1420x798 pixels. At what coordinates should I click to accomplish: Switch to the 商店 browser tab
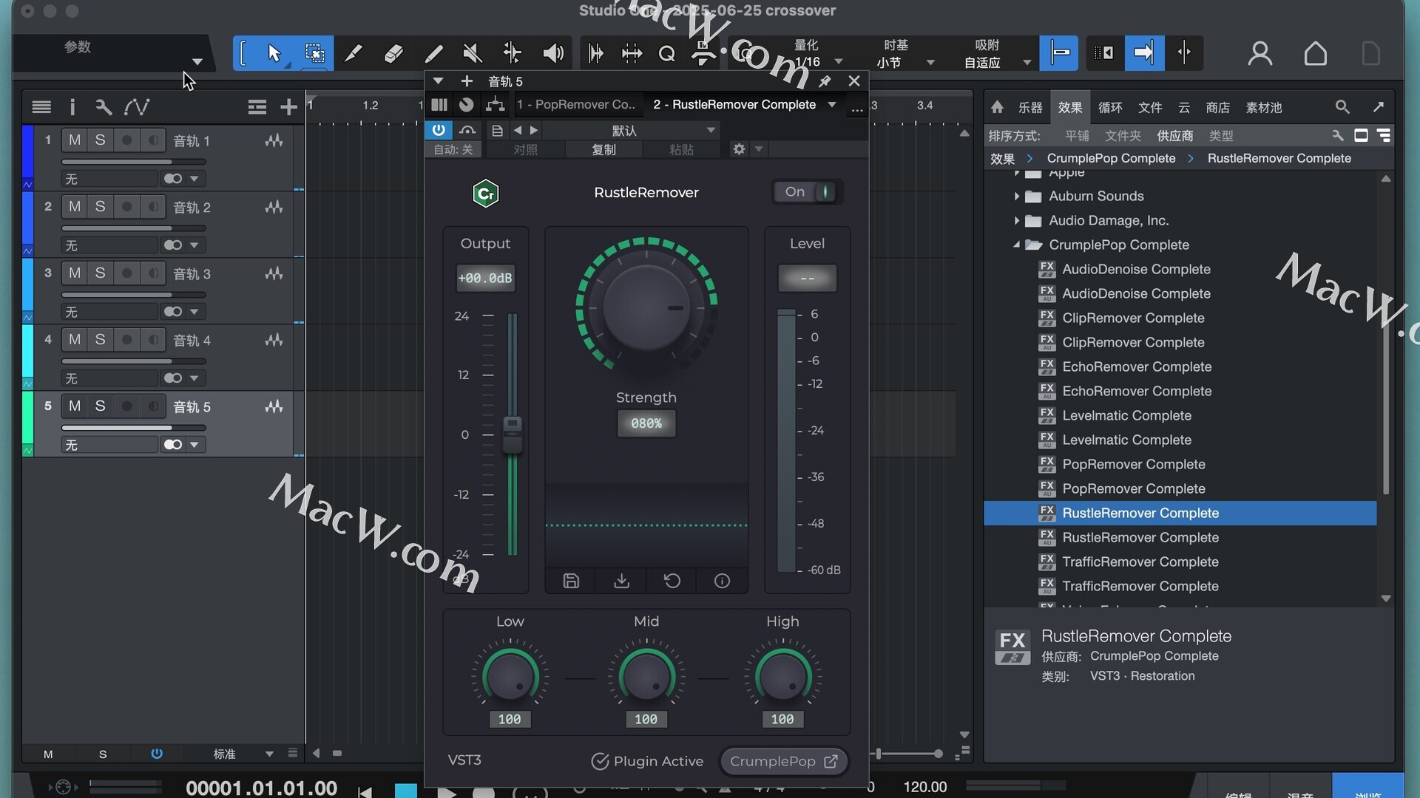pyautogui.click(x=1217, y=108)
